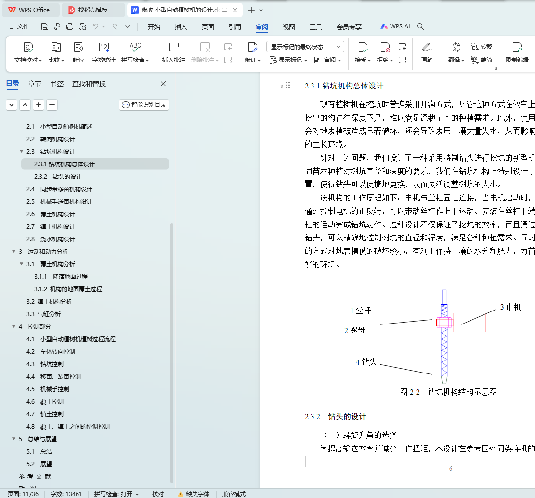Image resolution: width=535 pixels, height=498 pixels.
Task: Click 校对 in the status bar
Action: tap(158, 494)
